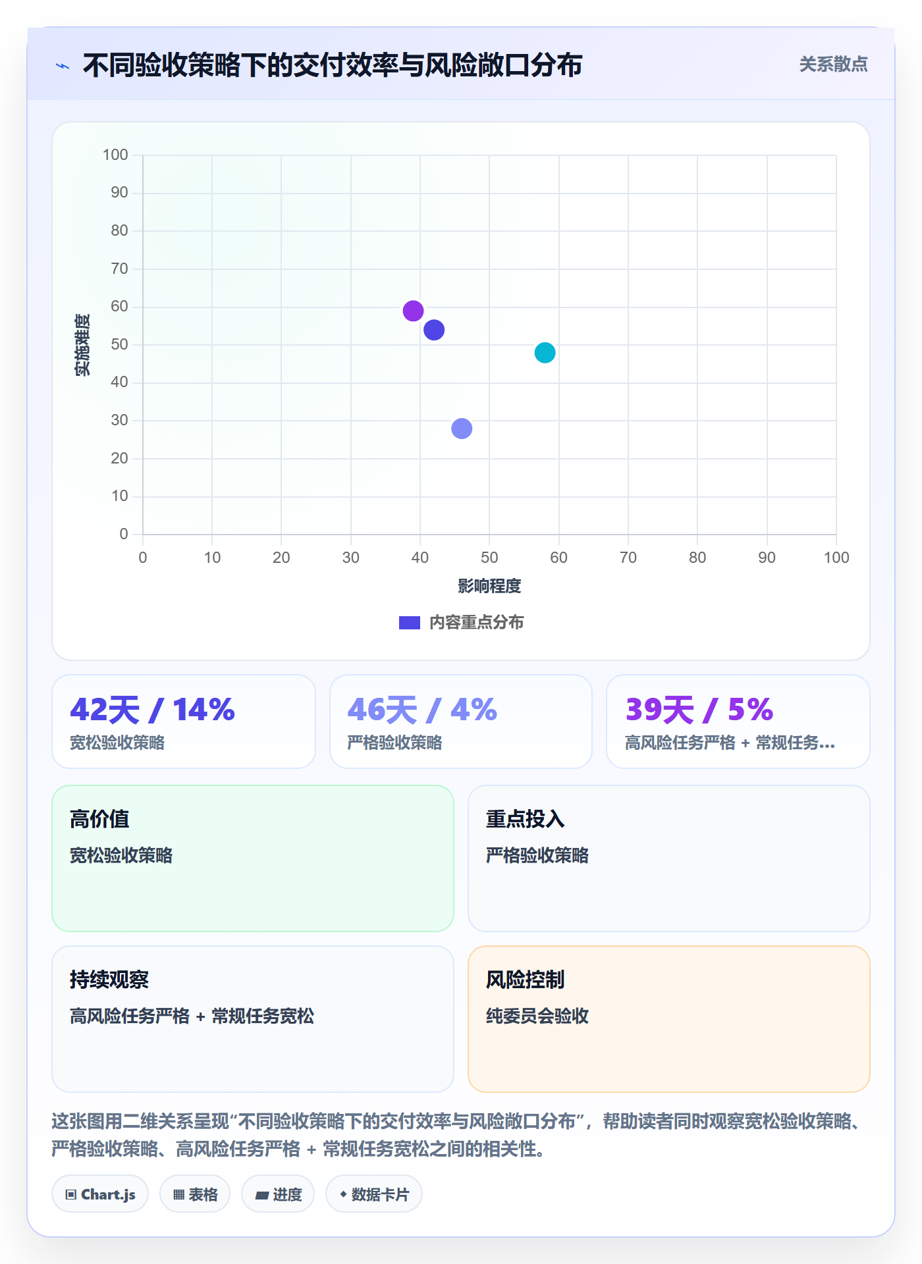Click the 内容重点分布 legend label
The height and width of the screenshot is (1264, 922).
click(476, 623)
